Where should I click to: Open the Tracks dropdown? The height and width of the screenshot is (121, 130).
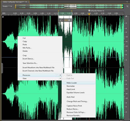(x=7, y=6)
